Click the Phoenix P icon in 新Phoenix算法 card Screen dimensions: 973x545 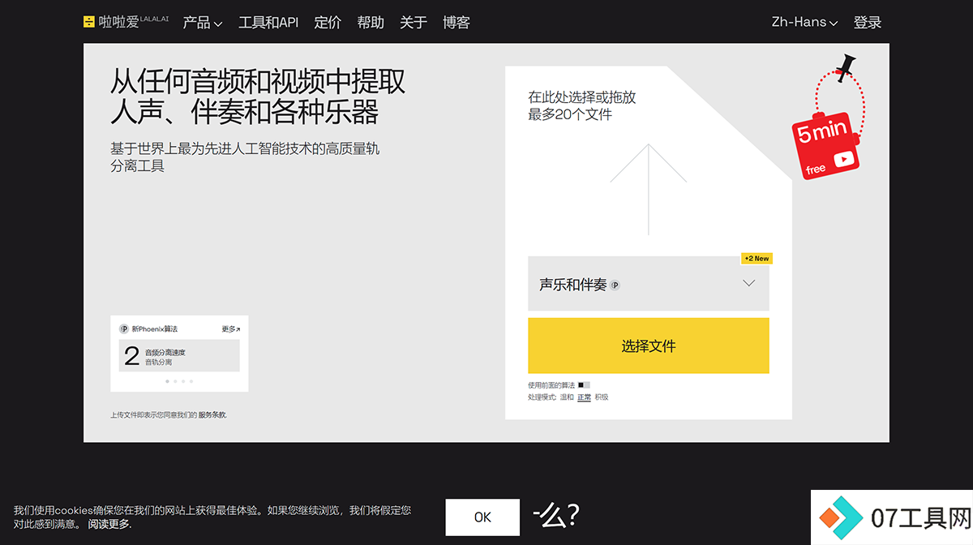coord(124,329)
